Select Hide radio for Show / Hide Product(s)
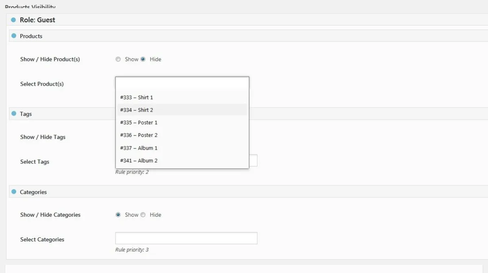 pyautogui.click(x=143, y=59)
